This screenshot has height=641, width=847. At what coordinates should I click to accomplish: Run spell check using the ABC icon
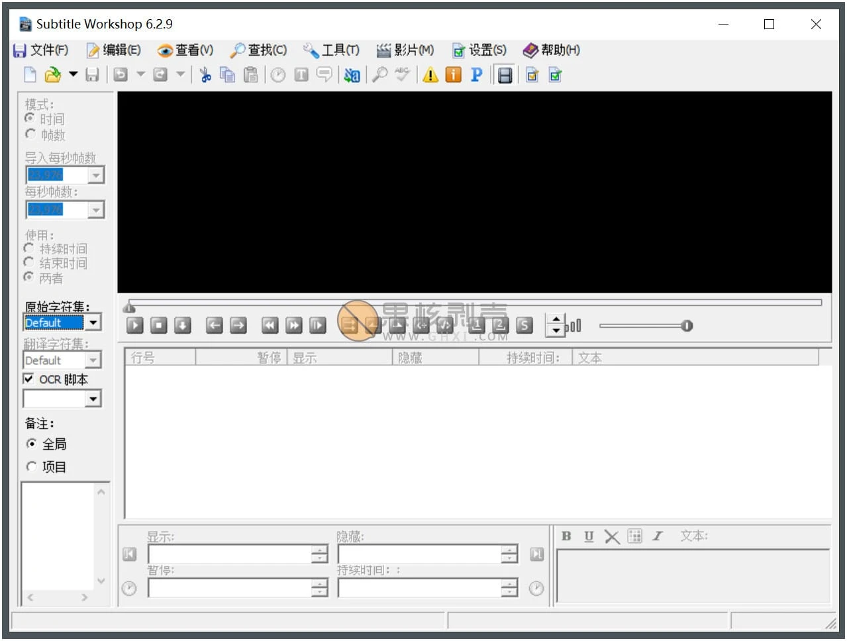(x=402, y=74)
